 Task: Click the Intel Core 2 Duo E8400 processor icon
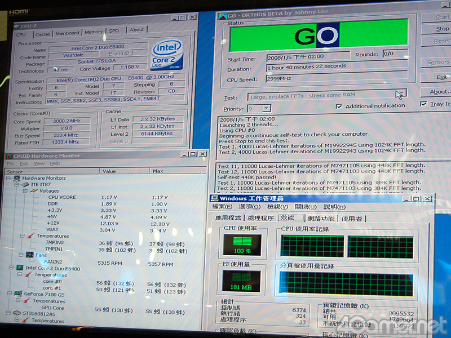pyautogui.click(x=20, y=268)
